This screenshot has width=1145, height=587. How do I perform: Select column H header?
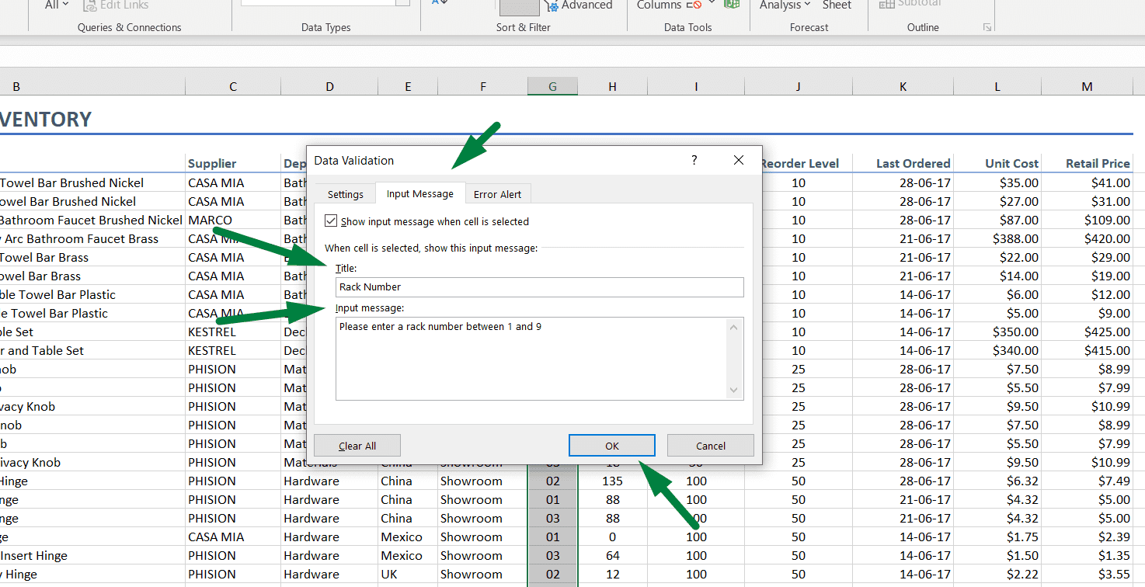[612, 87]
